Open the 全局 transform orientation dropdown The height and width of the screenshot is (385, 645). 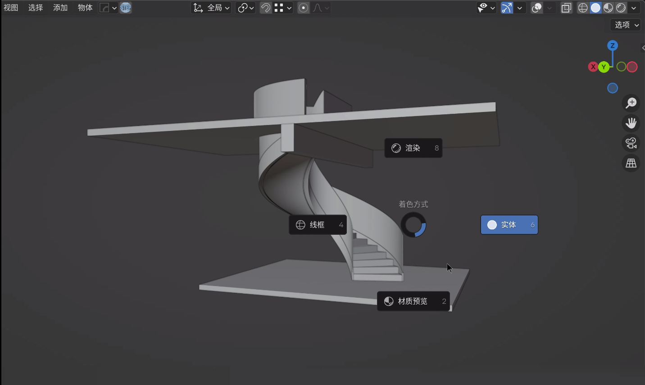pos(211,8)
